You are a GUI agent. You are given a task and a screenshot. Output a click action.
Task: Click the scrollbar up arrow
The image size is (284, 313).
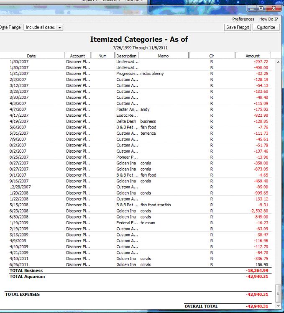pyautogui.click(x=278, y=62)
